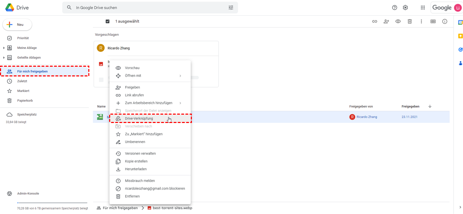Select Entfernen from context menu
Viewport: 463px width, 214px height.
pos(150,197)
